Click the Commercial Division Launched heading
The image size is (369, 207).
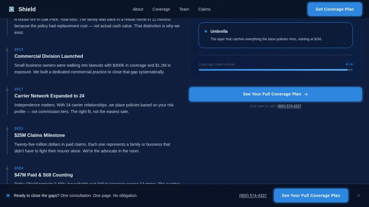[49, 56]
